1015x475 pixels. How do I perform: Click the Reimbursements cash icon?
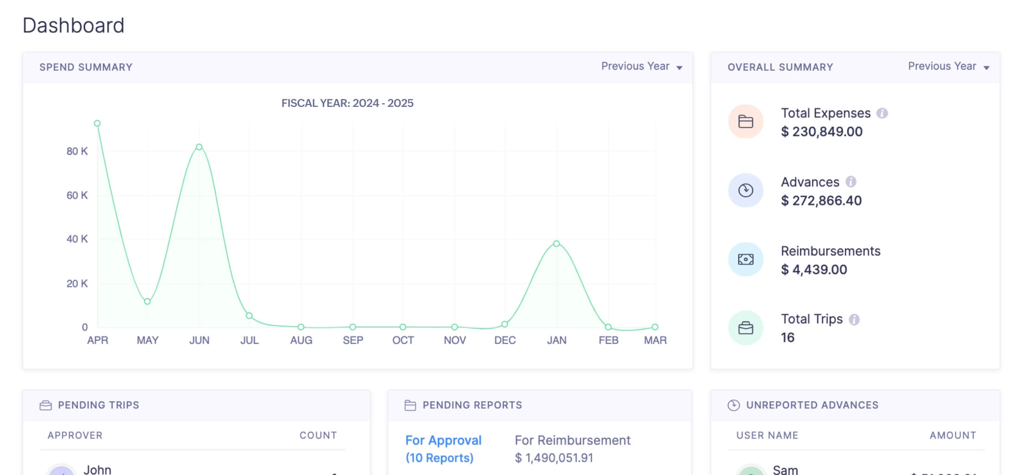point(745,259)
